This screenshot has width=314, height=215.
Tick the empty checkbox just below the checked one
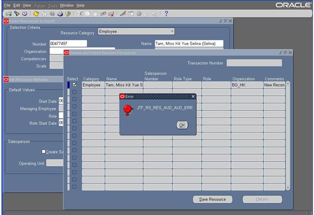[x=74, y=92]
